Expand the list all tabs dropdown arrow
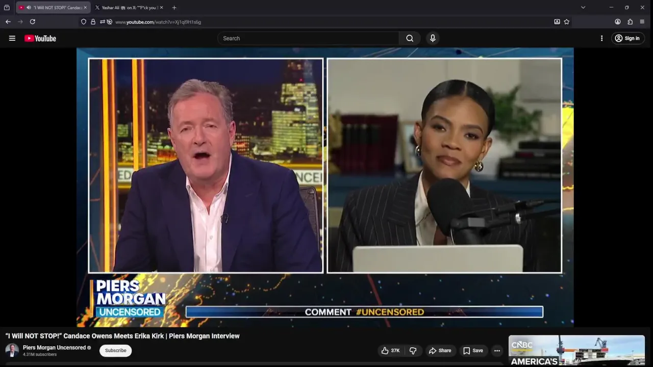This screenshot has width=653, height=367. (x=583, y=8)
